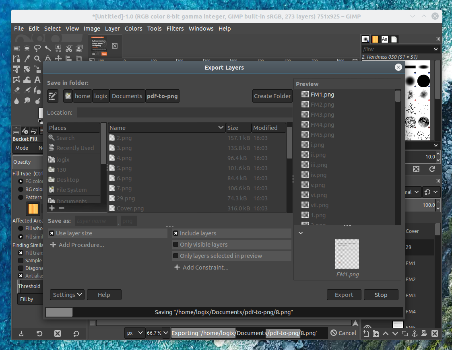Click the Export button
452x350 pixels.
[x=344, y=294]
